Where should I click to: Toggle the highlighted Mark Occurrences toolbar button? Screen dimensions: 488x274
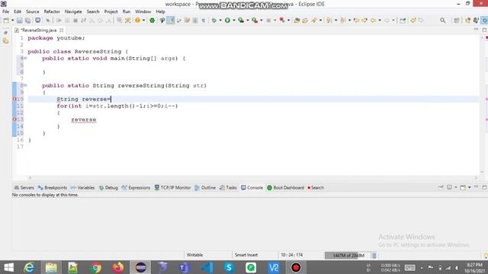point(171,21)
